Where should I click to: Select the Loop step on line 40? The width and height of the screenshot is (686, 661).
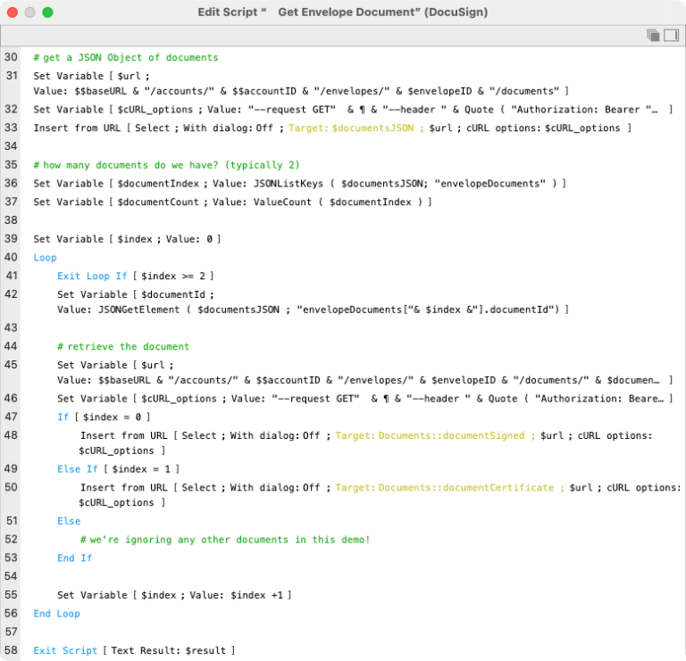tap(45, 258)
